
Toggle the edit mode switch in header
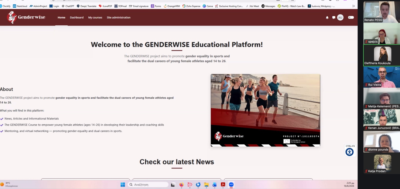[x=351, y=17]
